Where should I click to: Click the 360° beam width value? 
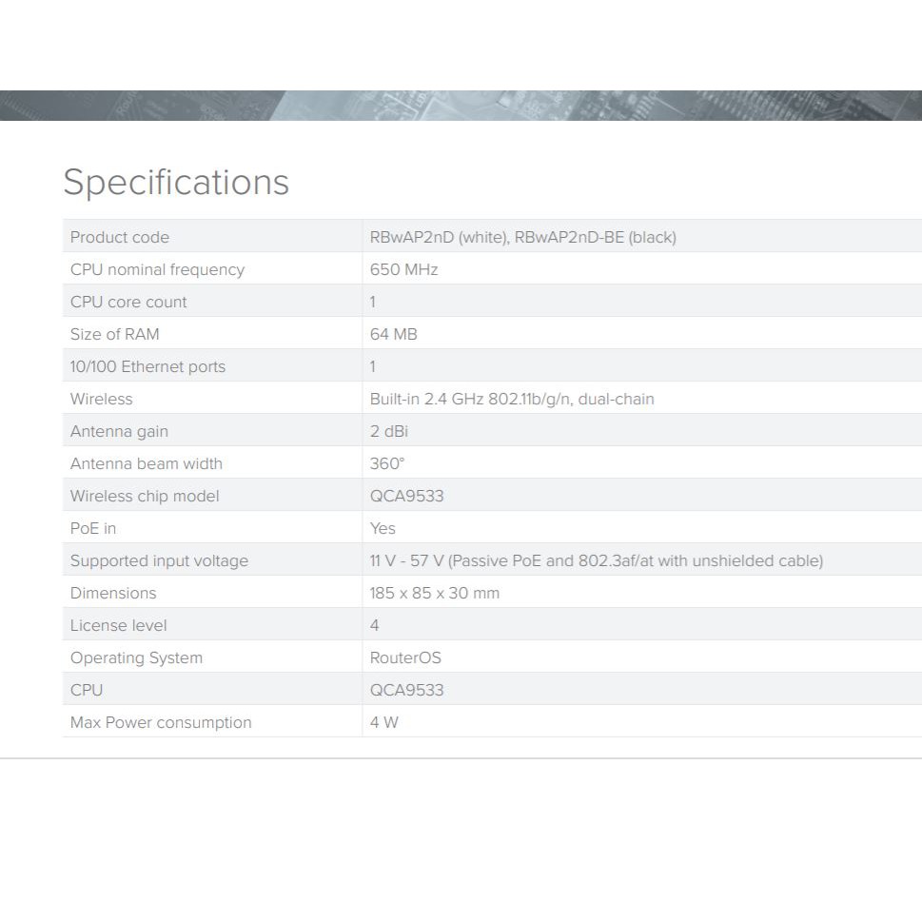(386, 463)
